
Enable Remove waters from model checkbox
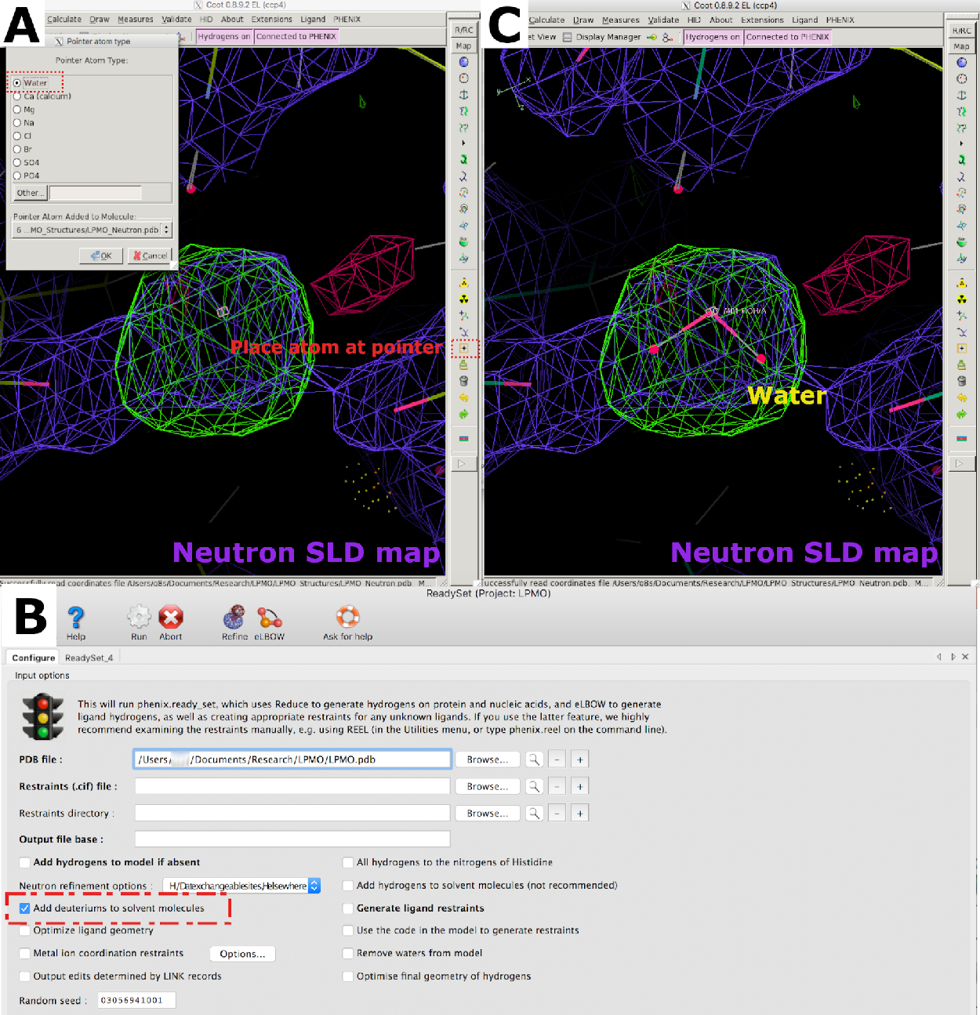coord(348,953)
